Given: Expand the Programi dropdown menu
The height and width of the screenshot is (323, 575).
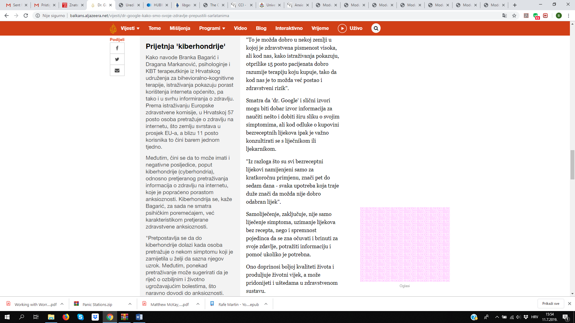Looking at the screenshot, I should (x=212, y=28).
